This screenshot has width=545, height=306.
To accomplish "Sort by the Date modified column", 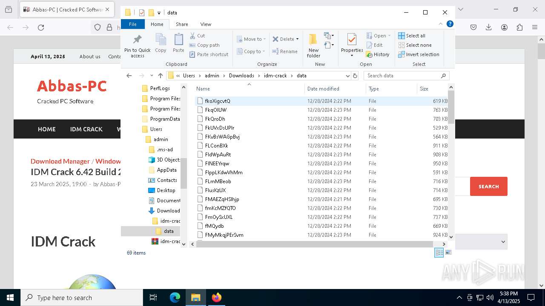I will (x=335, y=89).
